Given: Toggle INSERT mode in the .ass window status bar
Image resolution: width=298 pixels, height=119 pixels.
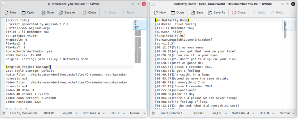Looking at the screenshot, I should (49, 113).
